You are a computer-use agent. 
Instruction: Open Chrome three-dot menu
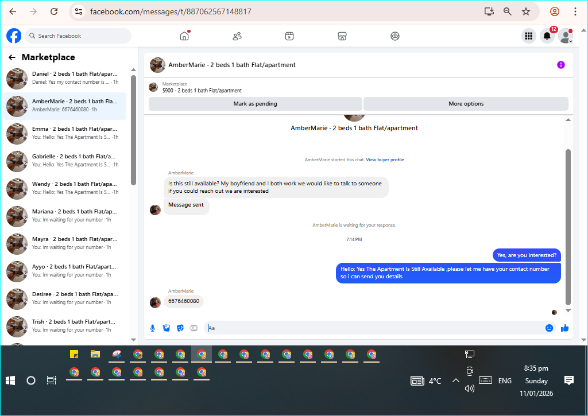(x=575, y=11)
